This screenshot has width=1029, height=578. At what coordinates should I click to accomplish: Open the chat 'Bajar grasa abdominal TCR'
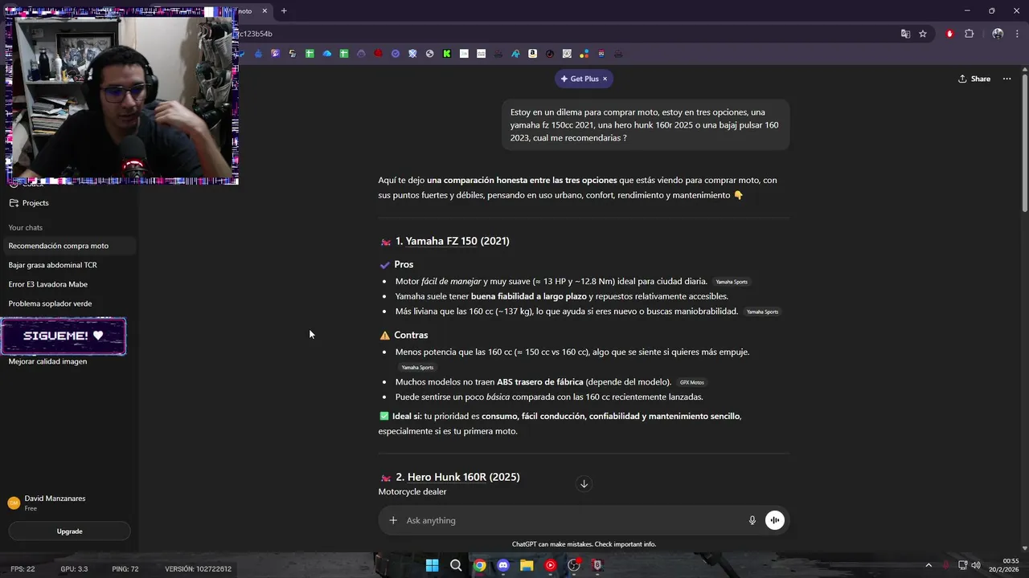pos(52,265)
